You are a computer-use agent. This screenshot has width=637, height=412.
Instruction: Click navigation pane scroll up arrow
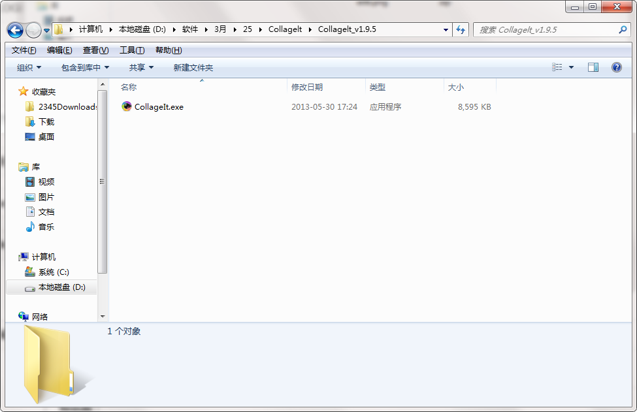click(x=103, y=84)
